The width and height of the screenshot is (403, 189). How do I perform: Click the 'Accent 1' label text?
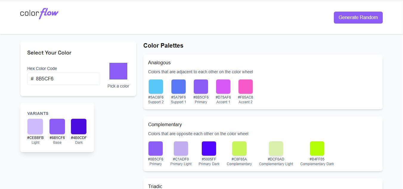point(223,102)
